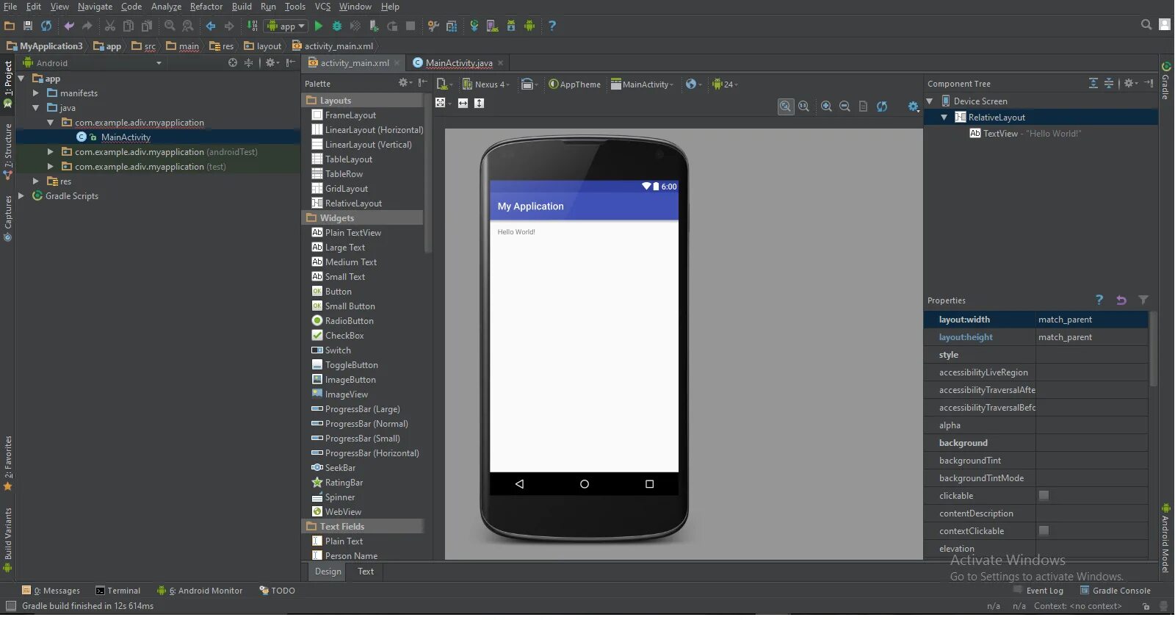Zoom out on the design preview
The width and height of the screenshot is (1175, 620).
(x=845, y=106)
